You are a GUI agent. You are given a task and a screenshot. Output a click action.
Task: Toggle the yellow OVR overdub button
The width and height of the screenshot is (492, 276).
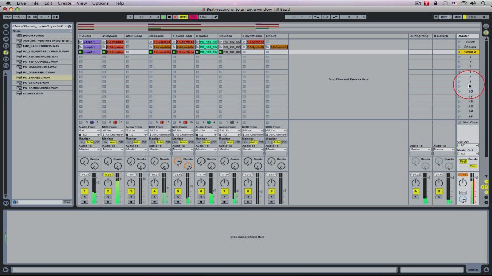pos(183,17)
